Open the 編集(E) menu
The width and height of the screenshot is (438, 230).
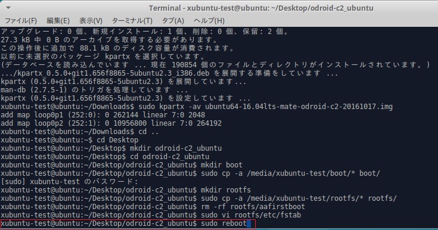tap(58, 21)
